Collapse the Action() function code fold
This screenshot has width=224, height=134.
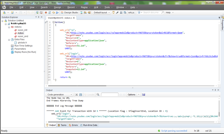[54, 22]
